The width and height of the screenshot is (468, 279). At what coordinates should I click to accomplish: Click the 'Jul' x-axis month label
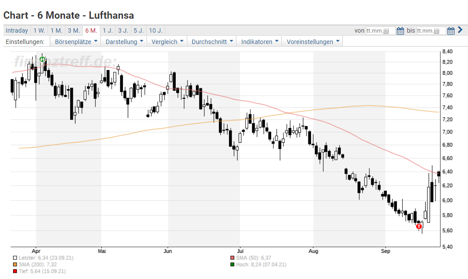(x=240, y=251)
